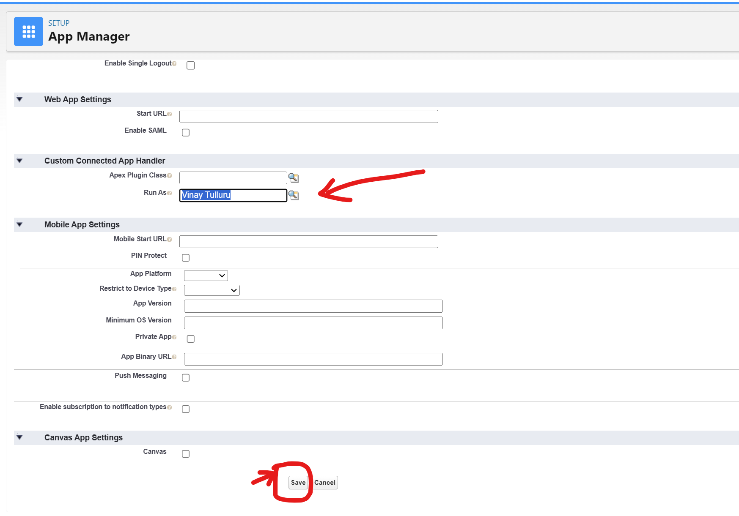Click into the Mobile Start URL field
This screenshot has height=516, width=739.
tap(308, 242)
